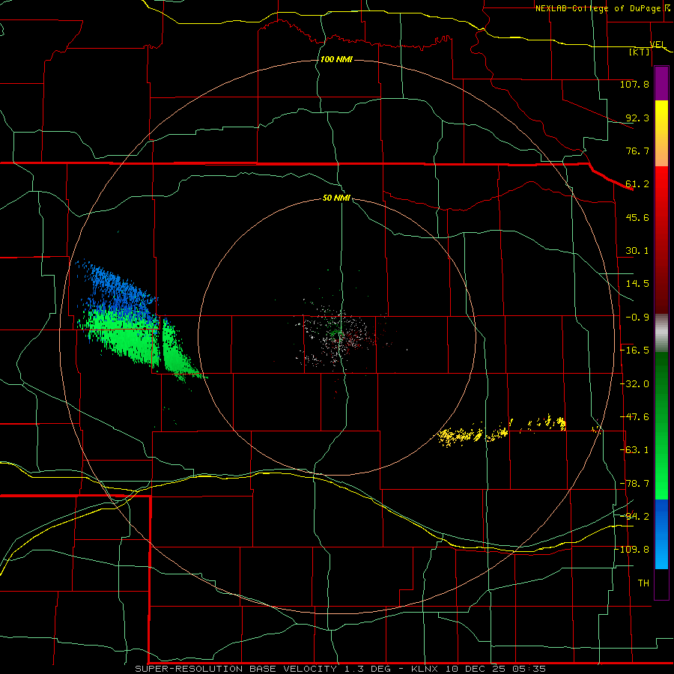Select the 107.8 value on velocity scale
The height and width of the screenshot is (674, 674).
634,84
